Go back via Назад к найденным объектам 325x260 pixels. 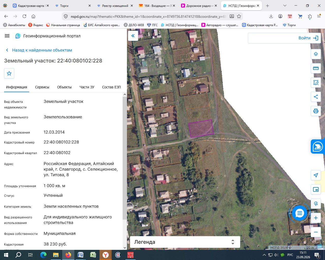coord(39,50)
